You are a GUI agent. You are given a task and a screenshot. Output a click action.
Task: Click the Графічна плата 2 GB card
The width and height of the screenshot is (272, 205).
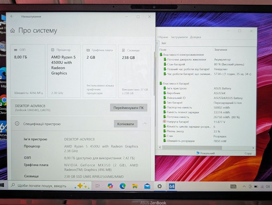(99, 71)
